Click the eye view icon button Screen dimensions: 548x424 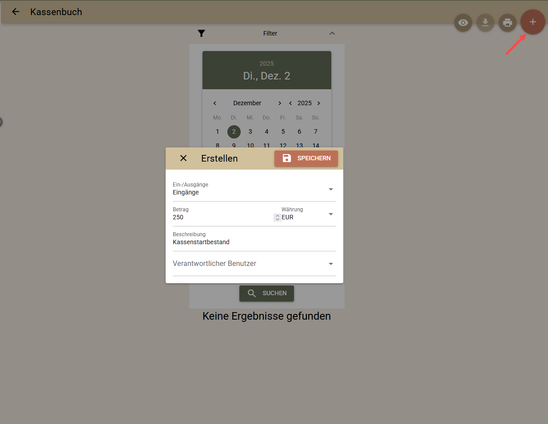click(463, 23)
